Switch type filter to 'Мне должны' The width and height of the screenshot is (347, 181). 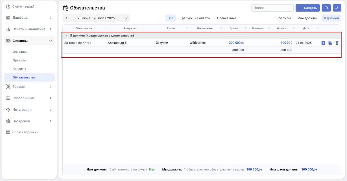[x=307, y=18]
